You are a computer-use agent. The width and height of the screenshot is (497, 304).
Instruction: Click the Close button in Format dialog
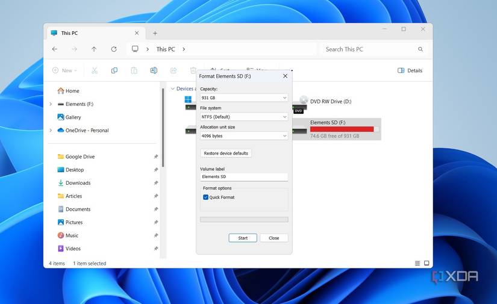(x=274, y=238)
